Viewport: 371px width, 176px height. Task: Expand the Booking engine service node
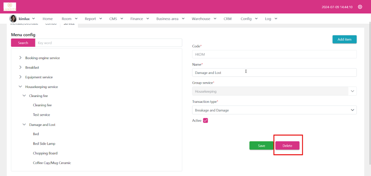tap(20, 58)
